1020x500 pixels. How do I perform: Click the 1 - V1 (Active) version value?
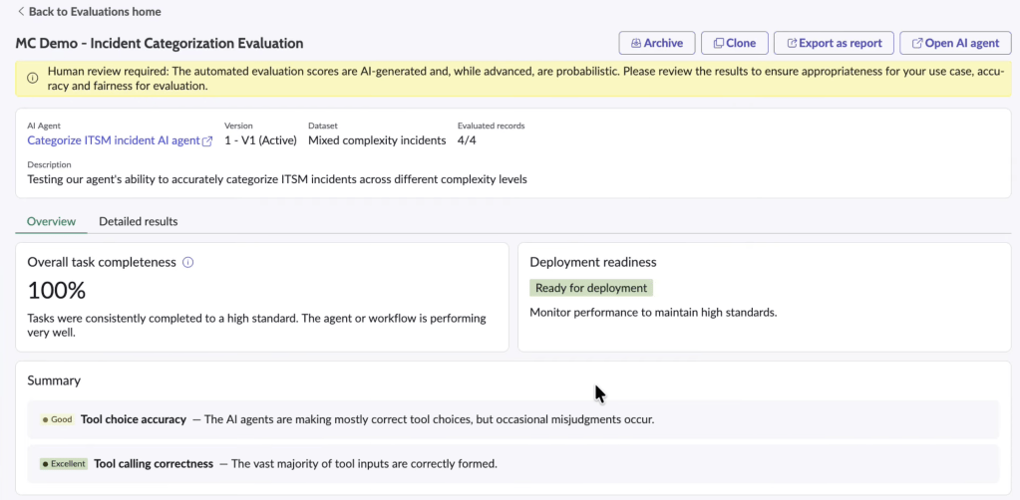[x=260, y=140]
